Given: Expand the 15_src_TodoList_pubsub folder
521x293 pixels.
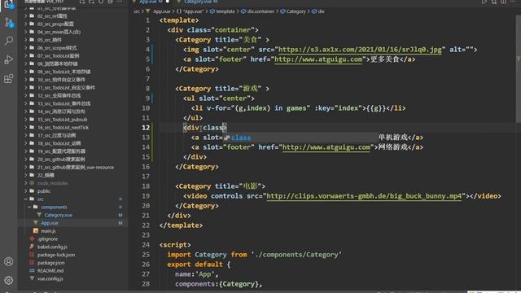Looking at the screenshot, I should (25, 120).
